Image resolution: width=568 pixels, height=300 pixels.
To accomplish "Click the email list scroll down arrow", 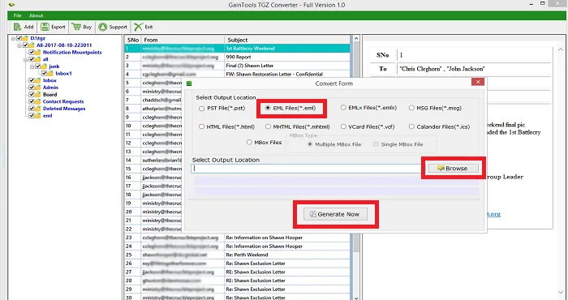I will tap(356, 298).
